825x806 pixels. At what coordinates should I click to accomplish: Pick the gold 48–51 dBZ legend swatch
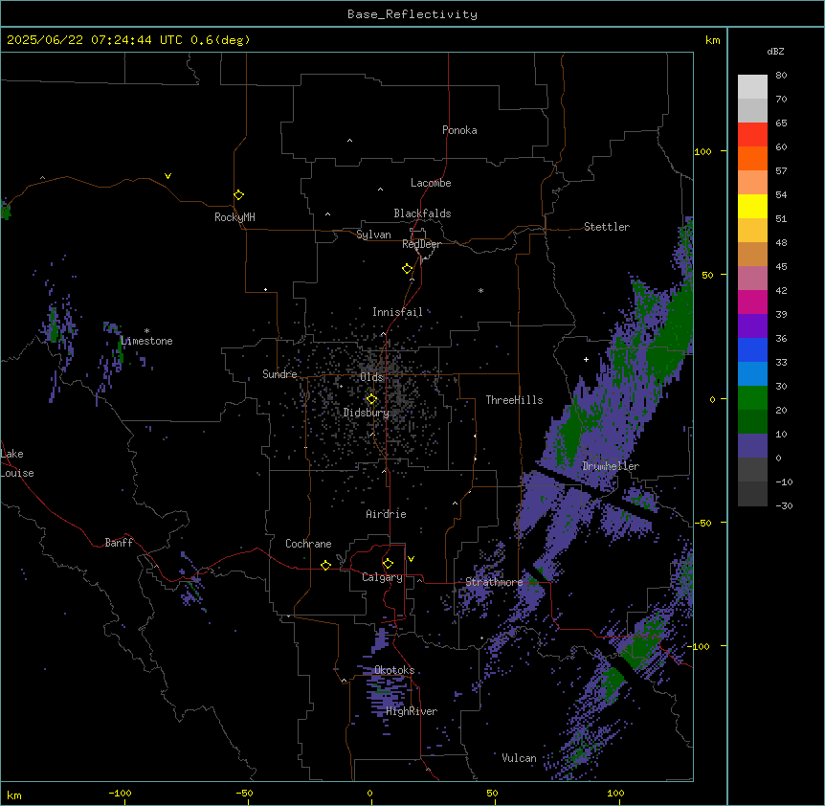pyautogui.click(x=752, y=231)
